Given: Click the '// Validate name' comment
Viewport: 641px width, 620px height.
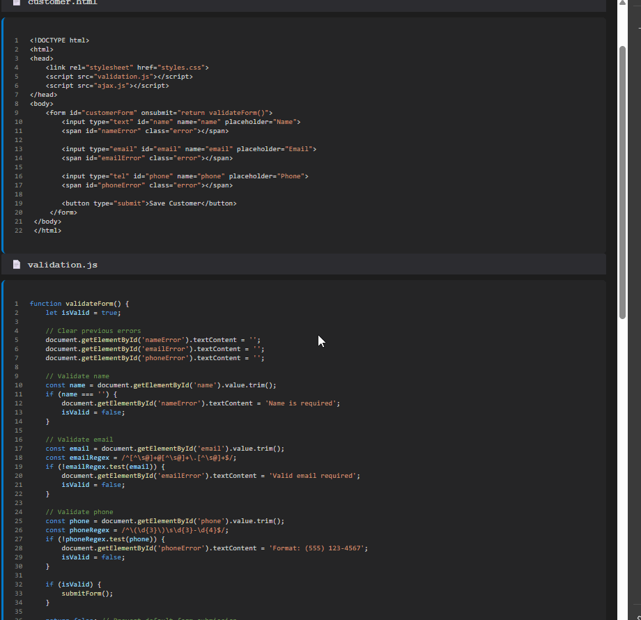Looking at the screenshot, I should (x=77, y=376).
